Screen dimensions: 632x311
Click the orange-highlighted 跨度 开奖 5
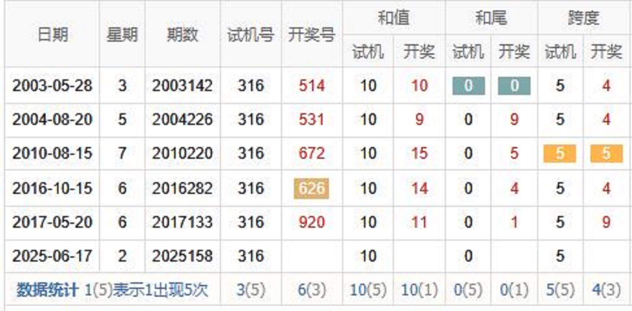(x=606, y=154)
